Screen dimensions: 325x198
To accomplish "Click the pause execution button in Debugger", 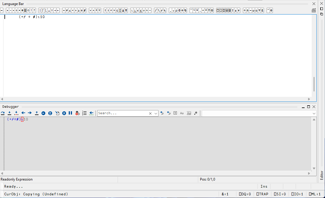I will 70,113.
